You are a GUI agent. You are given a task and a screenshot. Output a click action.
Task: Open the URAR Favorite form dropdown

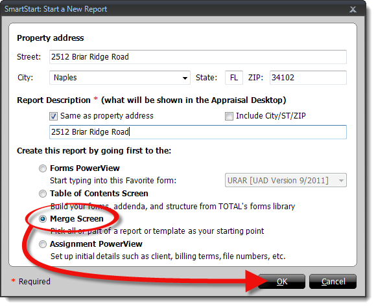pos(286,180)
